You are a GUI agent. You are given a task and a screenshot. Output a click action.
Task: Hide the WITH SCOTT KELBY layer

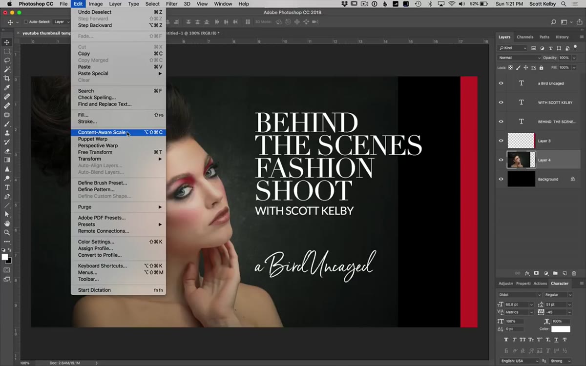[x=501, y=102]
